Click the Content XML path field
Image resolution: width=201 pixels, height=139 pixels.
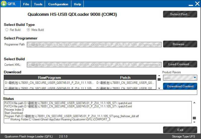pos(94,65)
